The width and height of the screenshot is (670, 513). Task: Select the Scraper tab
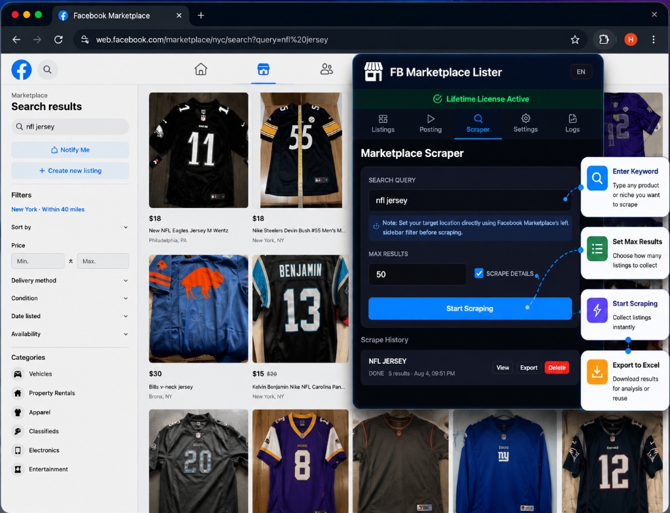tap(478, 124)
